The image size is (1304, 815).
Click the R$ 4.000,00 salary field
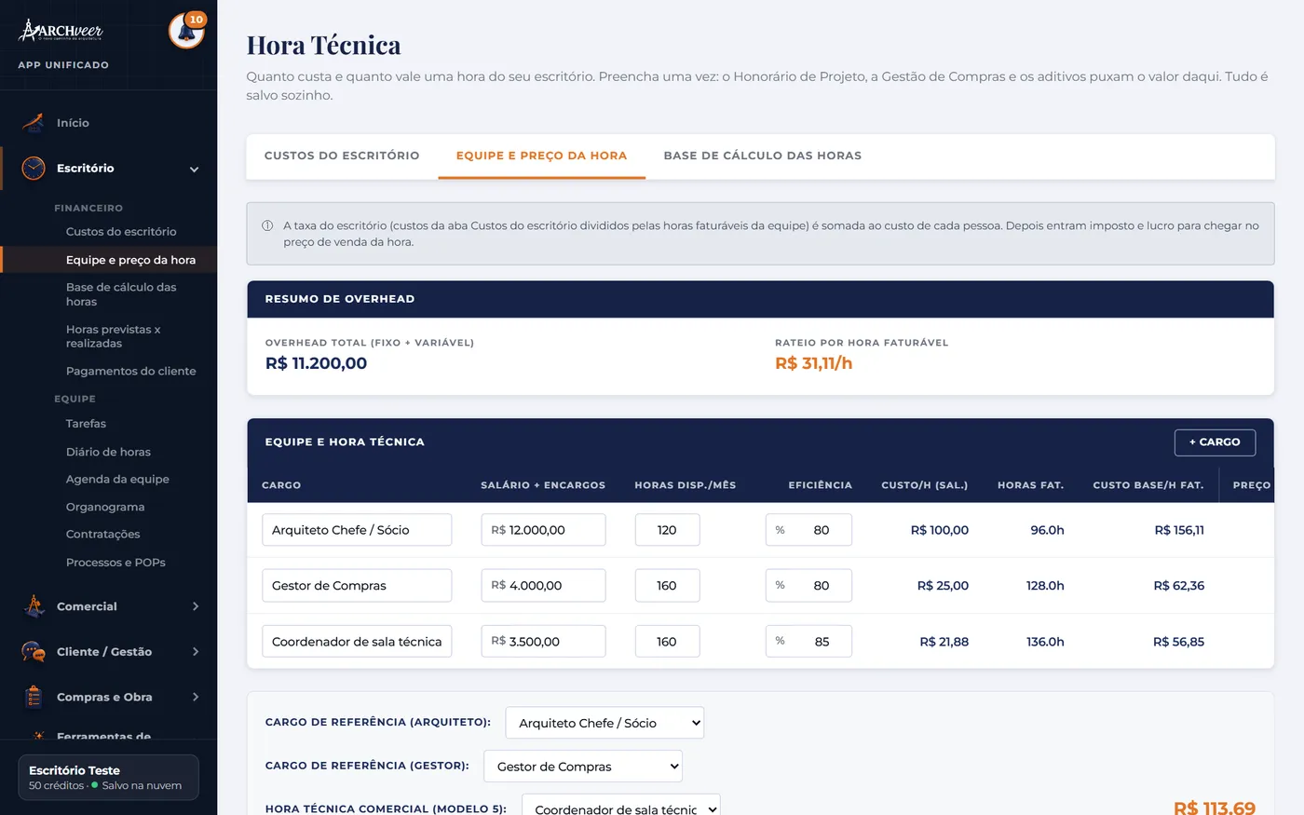pyautogui.click(x=543, y=586)
